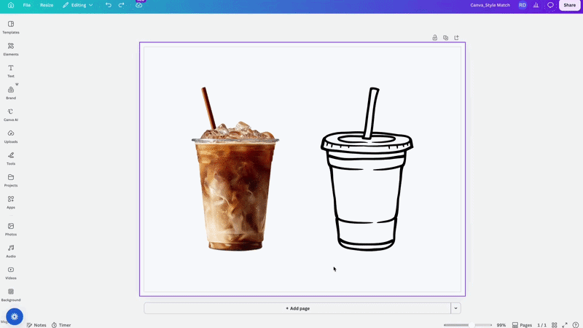Open the Videos panel
The image size is (583, 328).
click(x=11, y=273)
